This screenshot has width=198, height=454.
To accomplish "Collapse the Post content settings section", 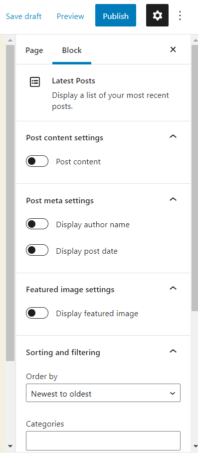I will 173,137.
